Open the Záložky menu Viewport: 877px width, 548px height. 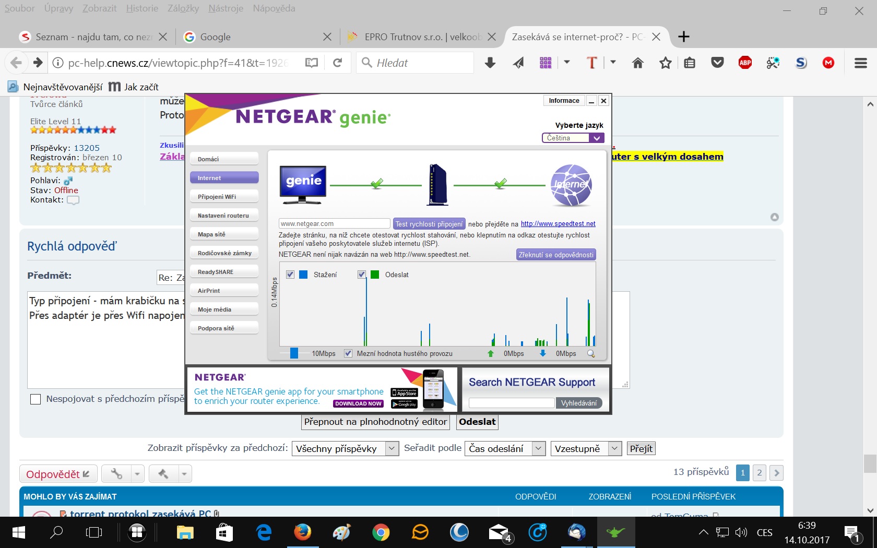(x=183, y=8)
